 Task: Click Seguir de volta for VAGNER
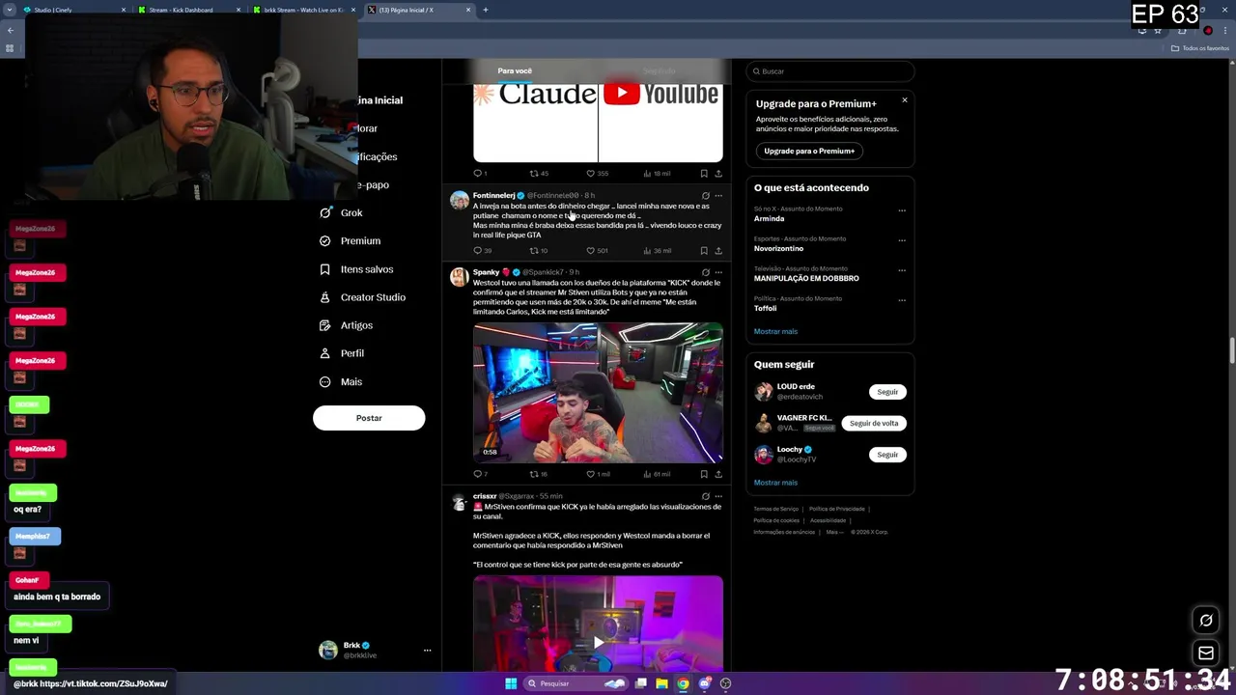pyautogui.click(x=874, y=423)
